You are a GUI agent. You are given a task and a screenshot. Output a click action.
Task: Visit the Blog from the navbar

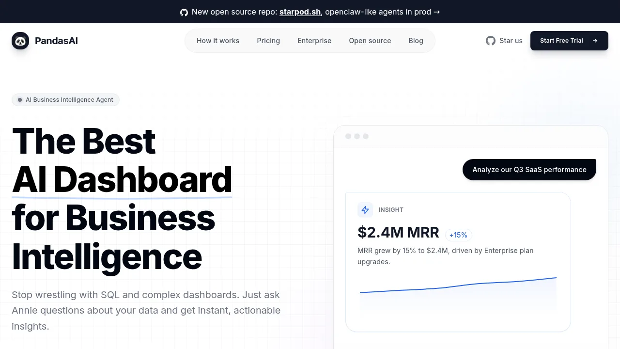click(416, 41)
